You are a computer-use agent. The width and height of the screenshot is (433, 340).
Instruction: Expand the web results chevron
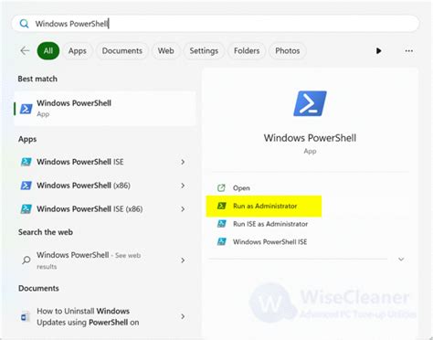point(183,260)
